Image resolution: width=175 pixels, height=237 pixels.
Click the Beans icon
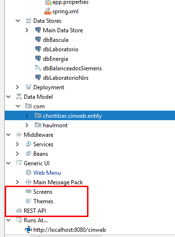point(29,153)
